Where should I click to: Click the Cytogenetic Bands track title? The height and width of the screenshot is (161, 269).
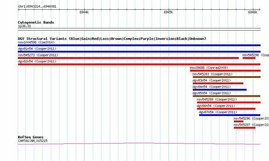click(36, 22)
